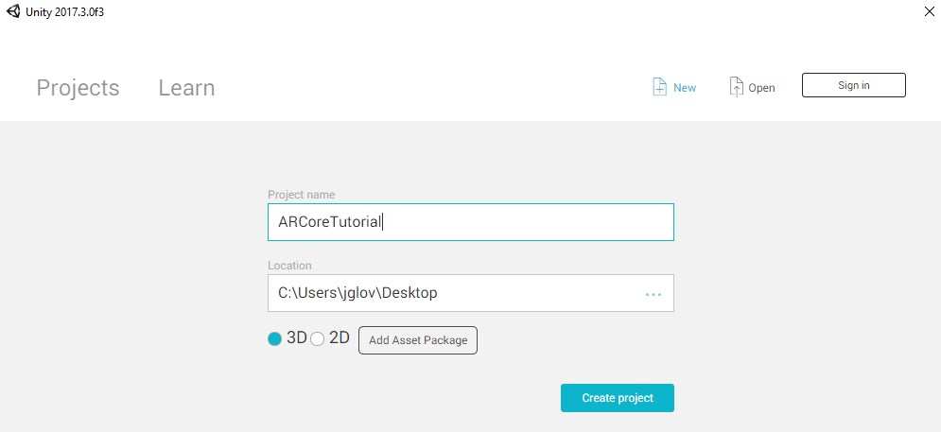
Task: Click the Open project file icon
Action: [x=737, y=87]
